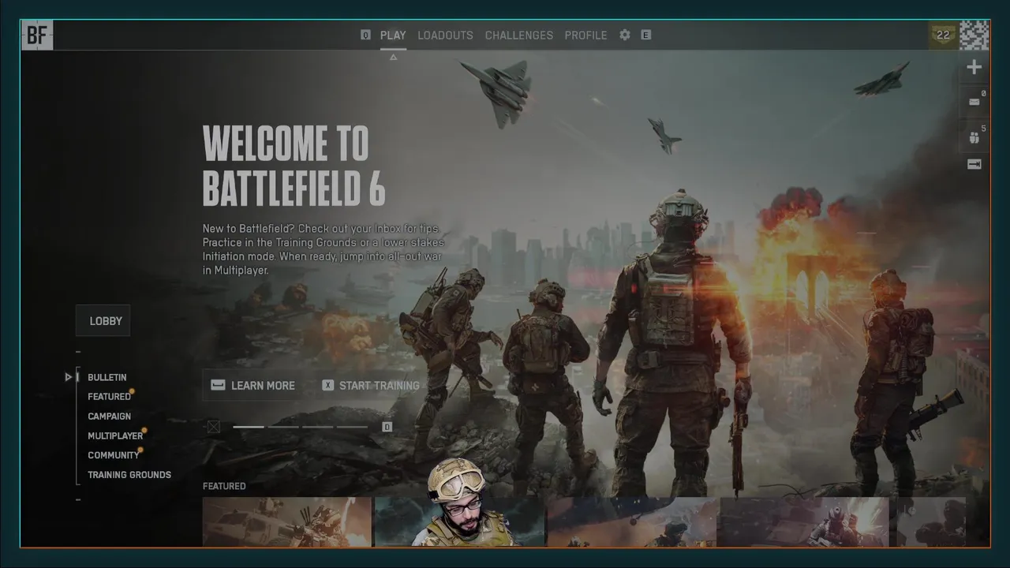This screenshot has width=1010, height=568.
Task: Jump to second carousel slide indicator
Action: click(283, 427)
